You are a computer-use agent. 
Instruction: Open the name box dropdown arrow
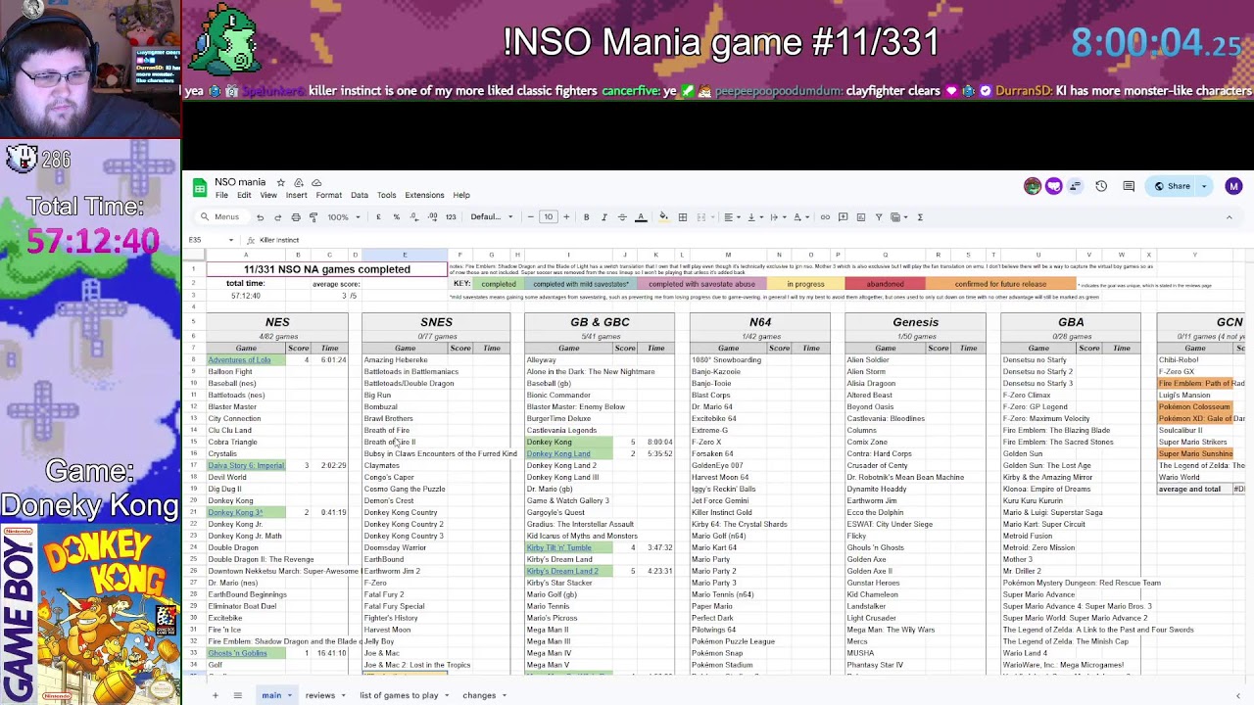[231, 240]
